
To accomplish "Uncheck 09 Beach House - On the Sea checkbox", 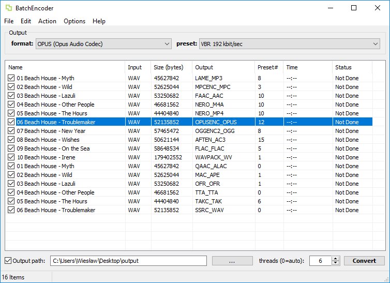I will coord(11,148).
